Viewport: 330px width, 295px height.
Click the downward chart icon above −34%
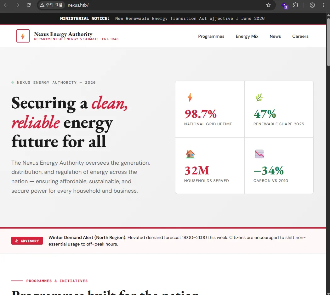259,154
